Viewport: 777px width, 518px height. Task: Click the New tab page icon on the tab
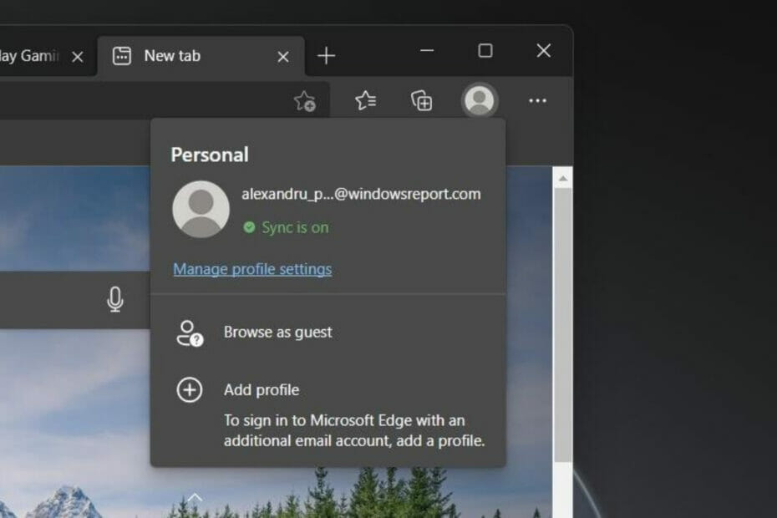click(122, 56)
